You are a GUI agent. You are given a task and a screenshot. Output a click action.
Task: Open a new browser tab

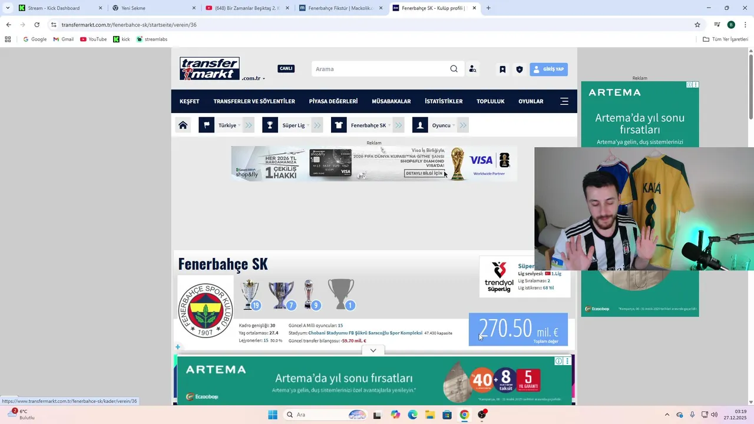click(x=488, y=8)
